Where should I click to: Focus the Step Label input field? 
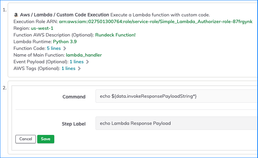(177, 123)
